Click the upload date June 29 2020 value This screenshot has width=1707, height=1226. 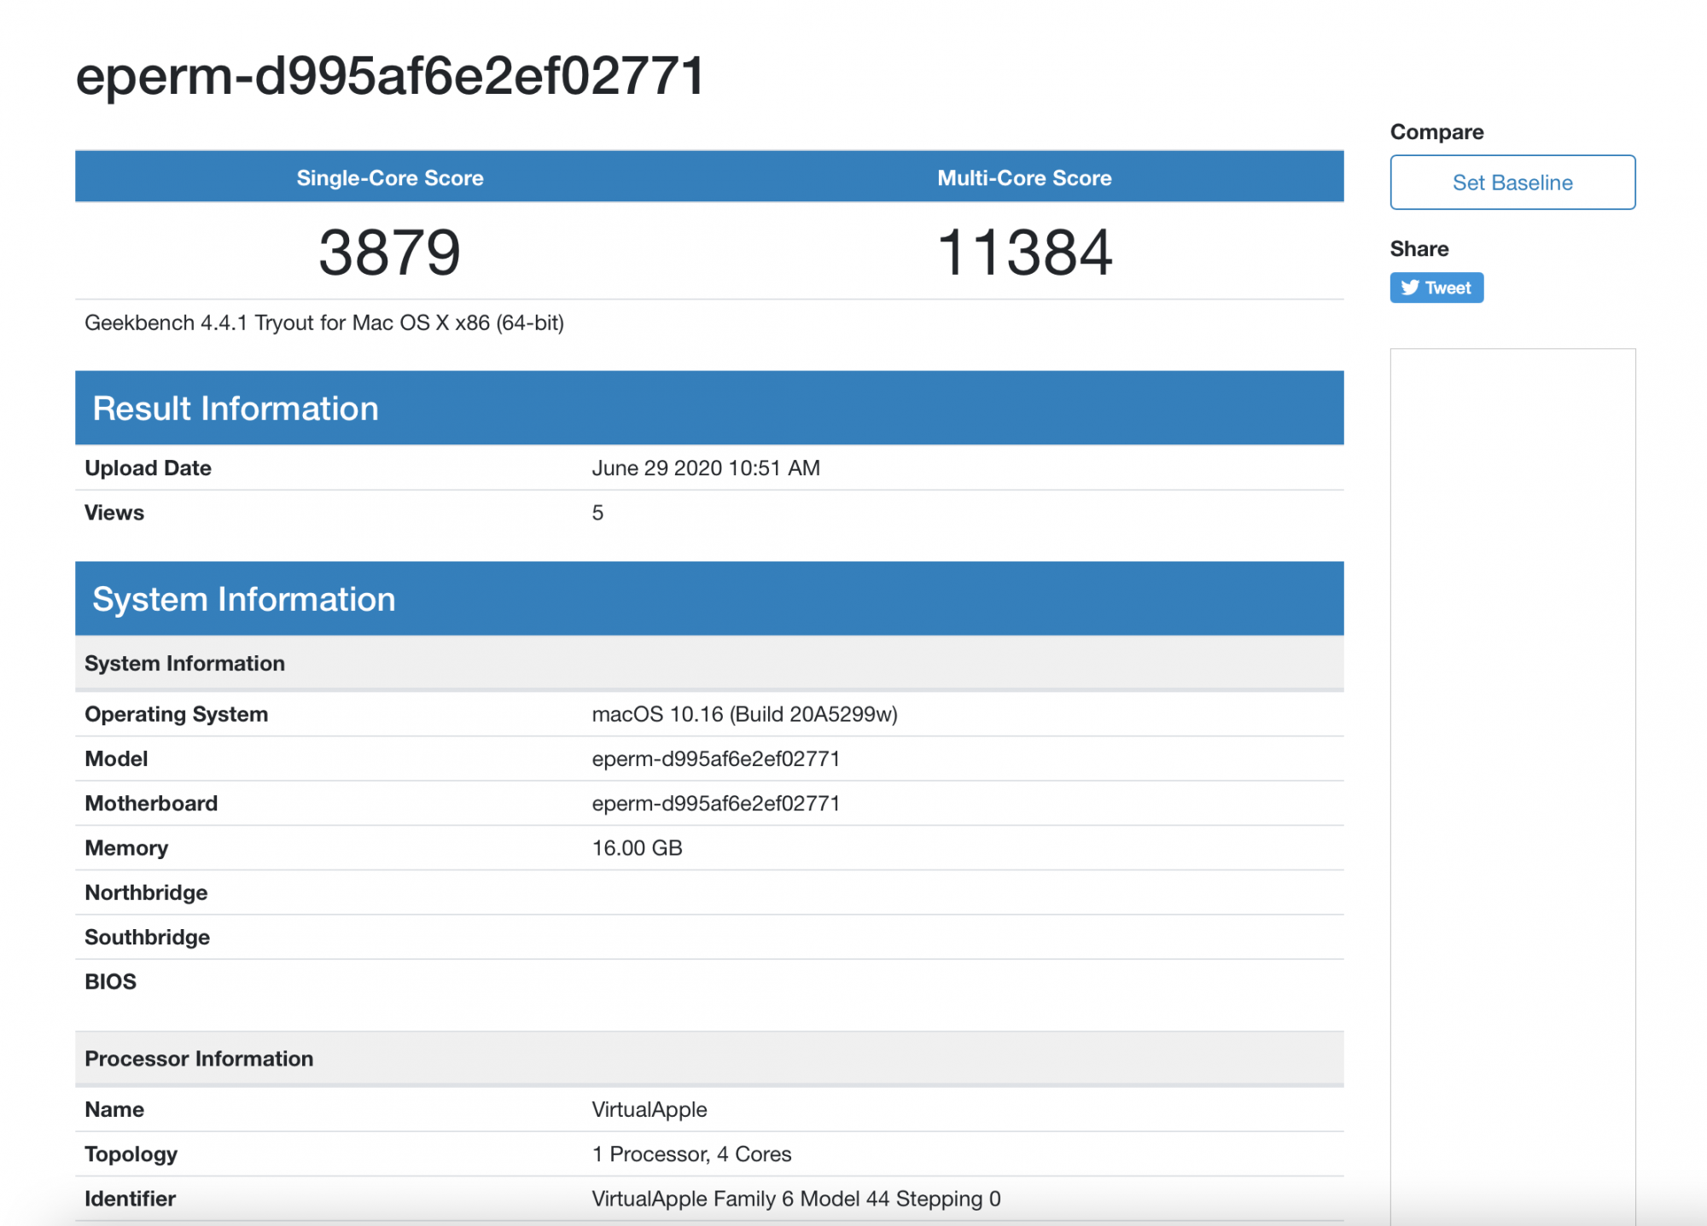pos(706,468)
